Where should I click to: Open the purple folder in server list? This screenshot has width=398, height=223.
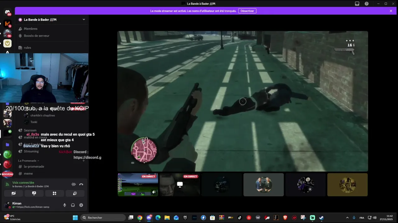(x=7, y=145)
